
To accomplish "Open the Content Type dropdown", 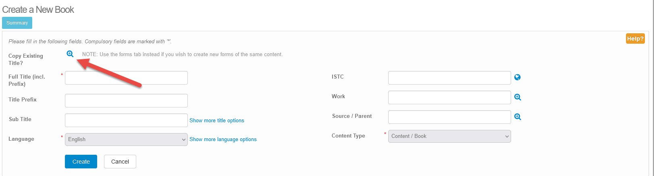I will [449, 136].
